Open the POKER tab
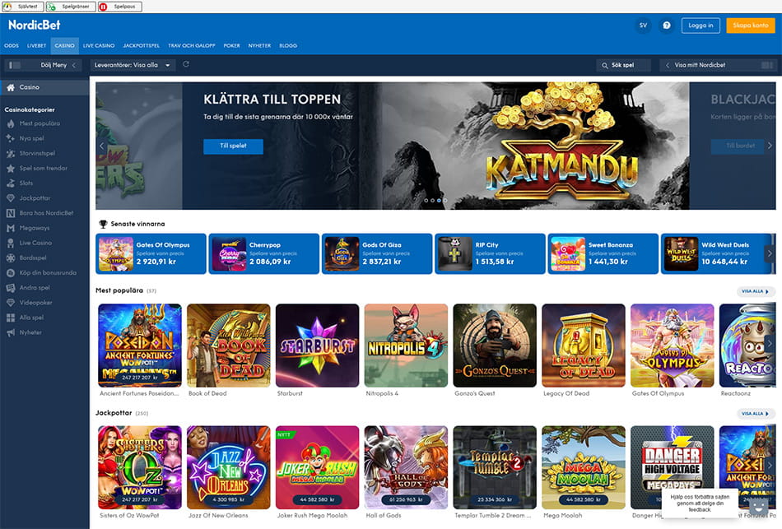Image resolution: width=782 pixels, height=529 pixels. [231, 46]
